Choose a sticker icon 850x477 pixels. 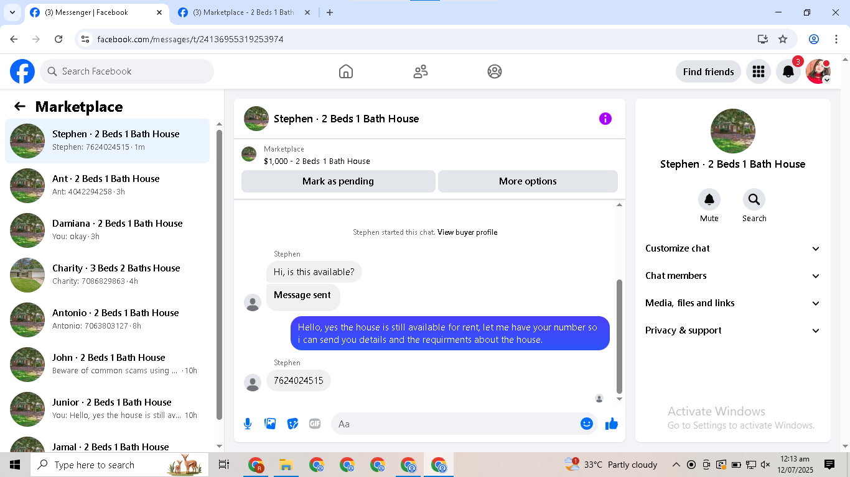[x=292, y=424]
